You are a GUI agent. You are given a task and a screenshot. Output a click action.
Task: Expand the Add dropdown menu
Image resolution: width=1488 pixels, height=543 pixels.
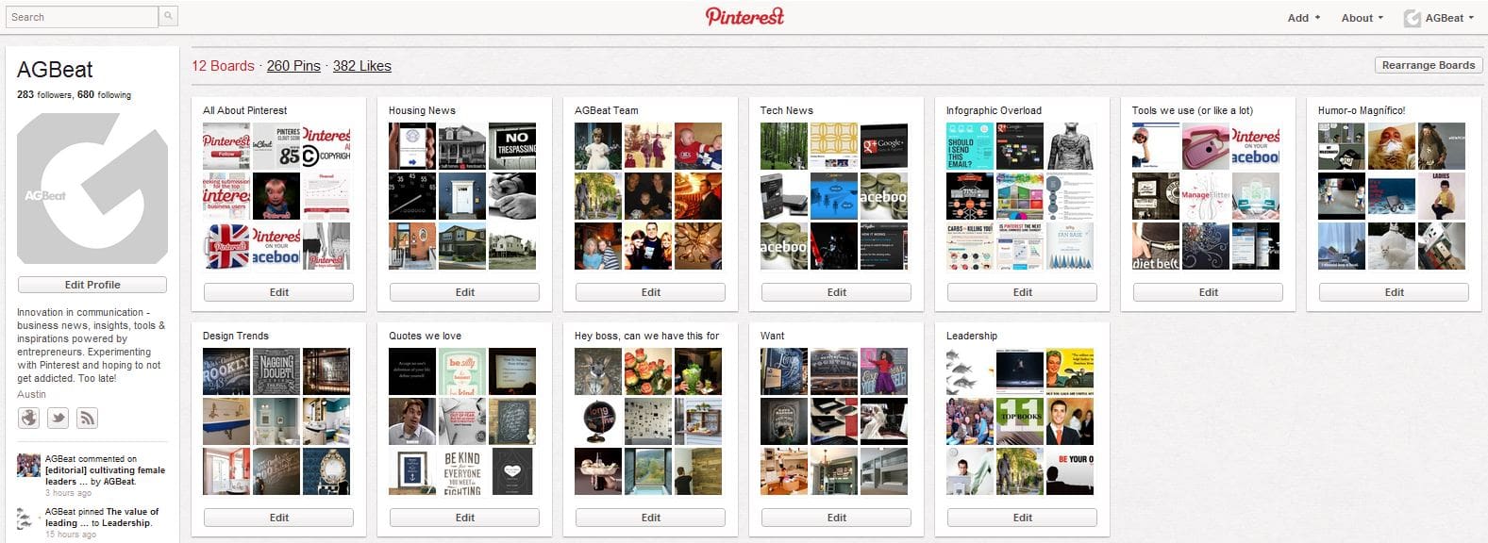click(1303, 18)
